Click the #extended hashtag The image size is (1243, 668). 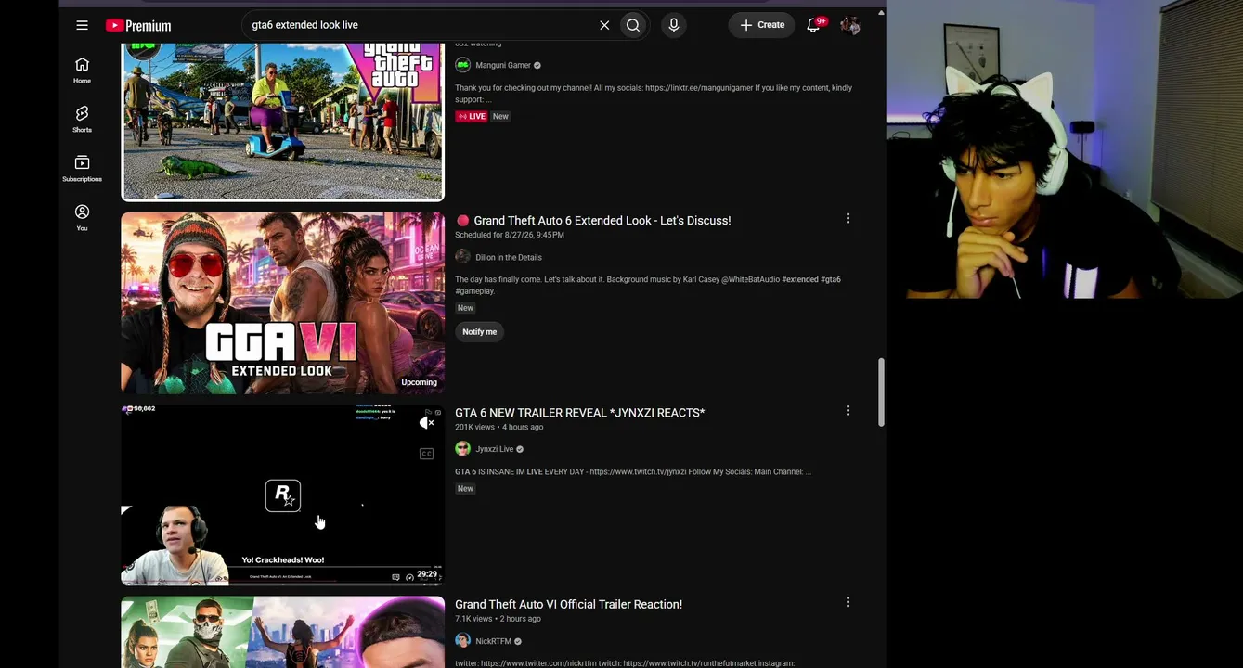pos(800,280)
